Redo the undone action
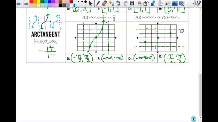Screen dimensions: 218x122 click(x=125, y=3)
